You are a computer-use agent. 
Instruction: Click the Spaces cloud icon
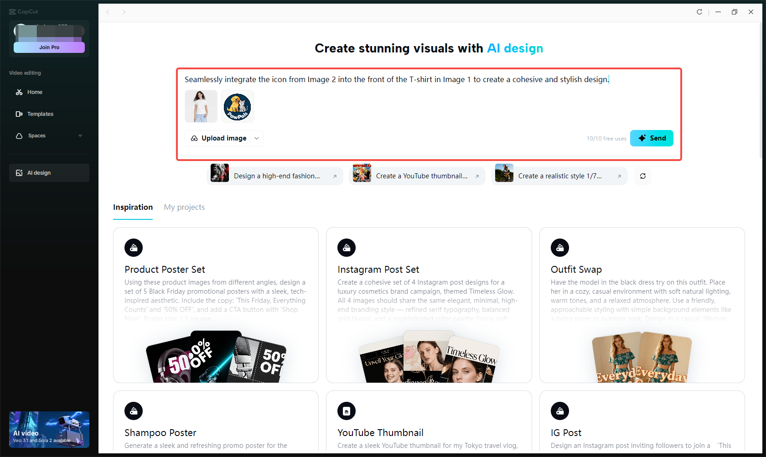[x=19, y=136]
